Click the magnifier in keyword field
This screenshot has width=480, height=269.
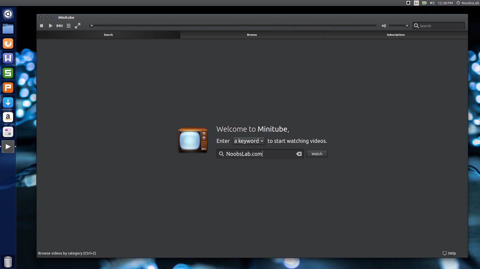pyautogui.click(x=221, y=154)
